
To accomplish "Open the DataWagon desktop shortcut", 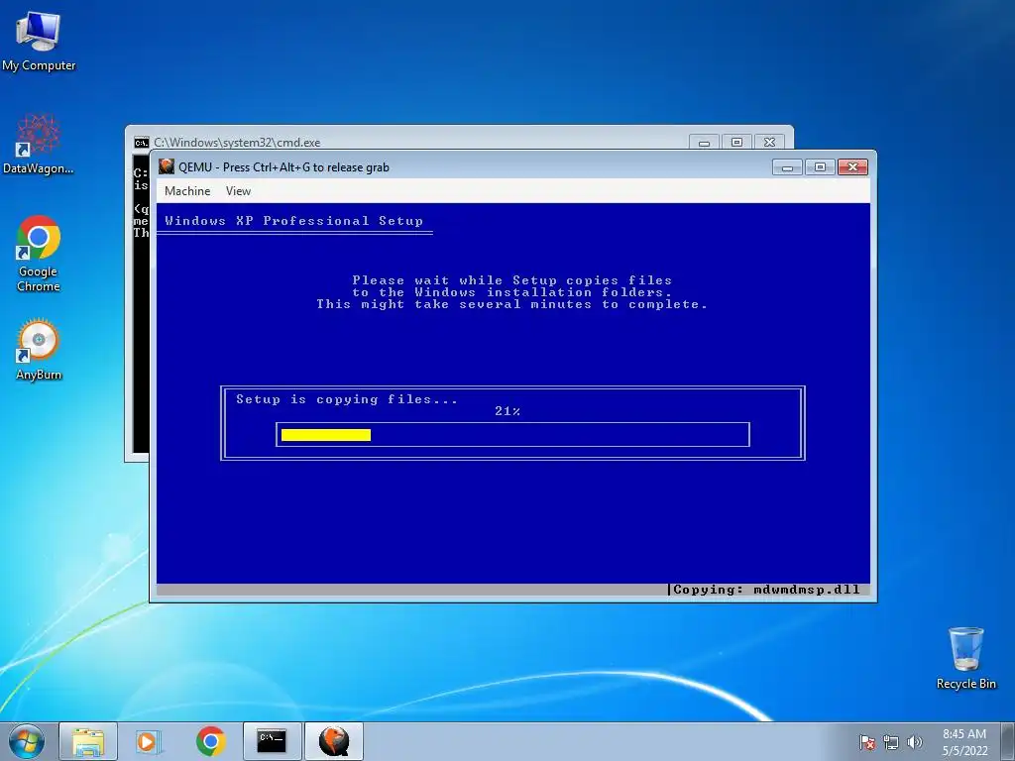I will (39, 145).
